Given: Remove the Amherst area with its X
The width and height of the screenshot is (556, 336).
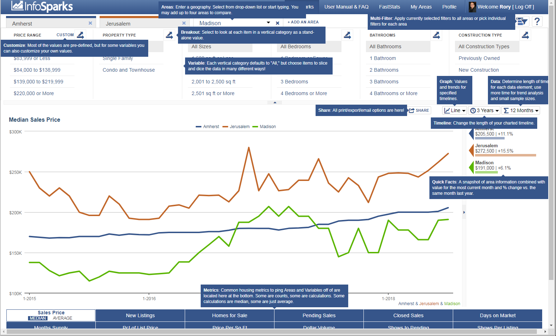Looking at the screenshot, I should [x=90, y=23].
